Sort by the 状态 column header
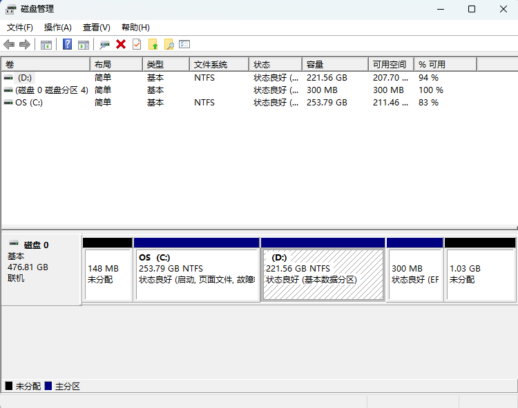Image resolution: width=518 pixels, height=408 pixels. [x=276, y=64]
